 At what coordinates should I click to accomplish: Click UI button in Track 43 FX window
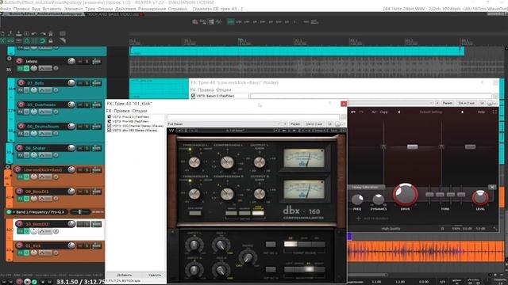[x=330, y=124]
